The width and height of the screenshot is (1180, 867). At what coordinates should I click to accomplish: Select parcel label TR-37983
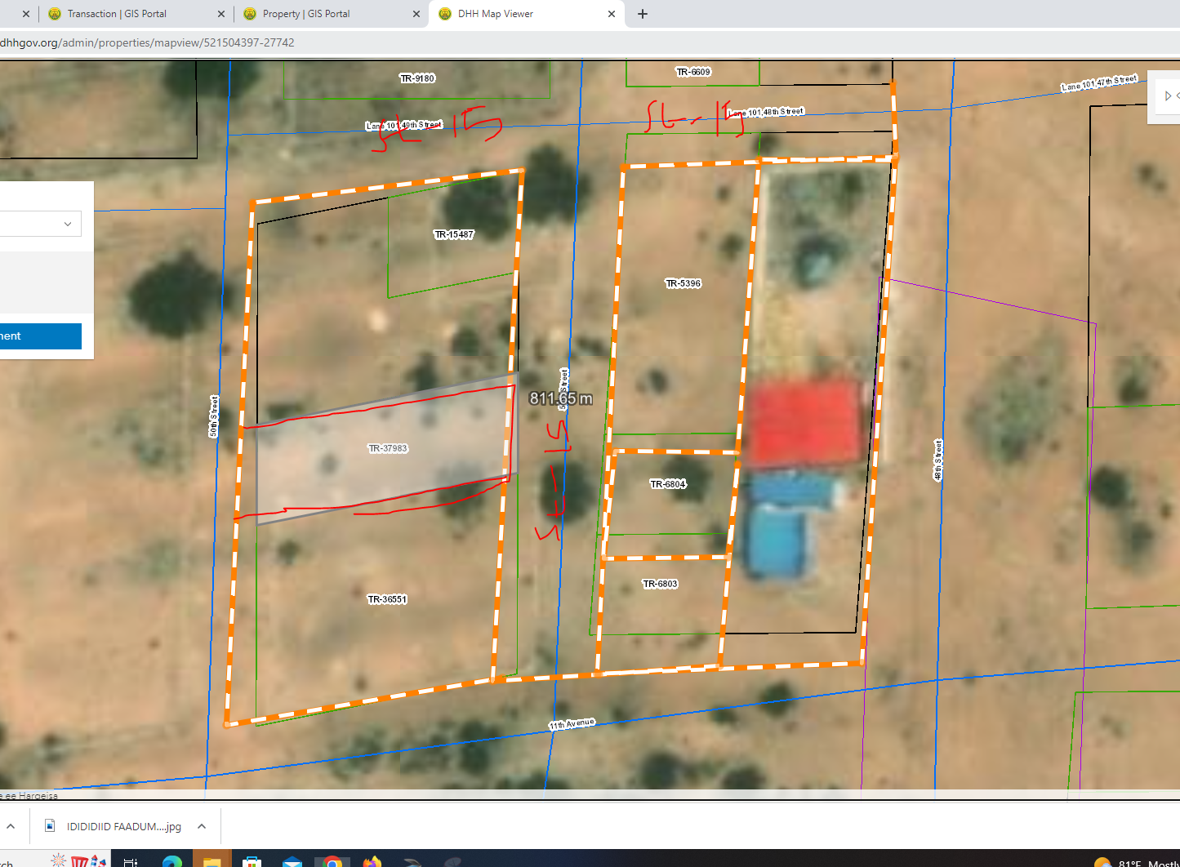point(388,448)
